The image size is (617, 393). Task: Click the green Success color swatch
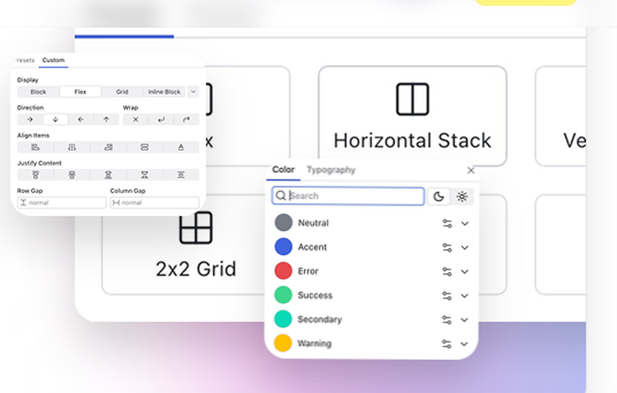[283, 294]
